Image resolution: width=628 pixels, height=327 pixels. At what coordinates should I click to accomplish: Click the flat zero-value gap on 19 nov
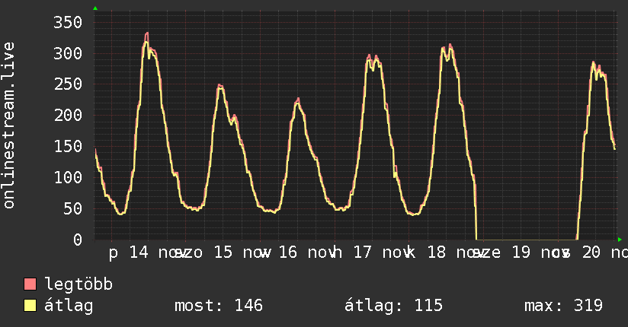point(526,239)
